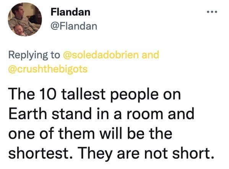Open the three-dot more options menu
This screenshot has width=229, height=169.
212,12
